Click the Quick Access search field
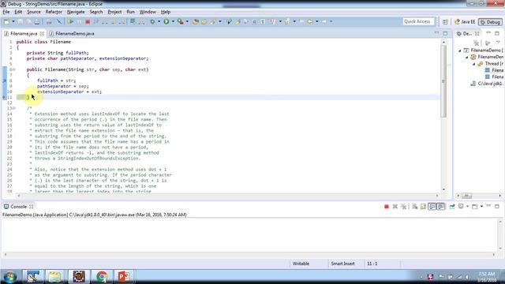This screenshot has height=284, width=505. coord(418,21)
